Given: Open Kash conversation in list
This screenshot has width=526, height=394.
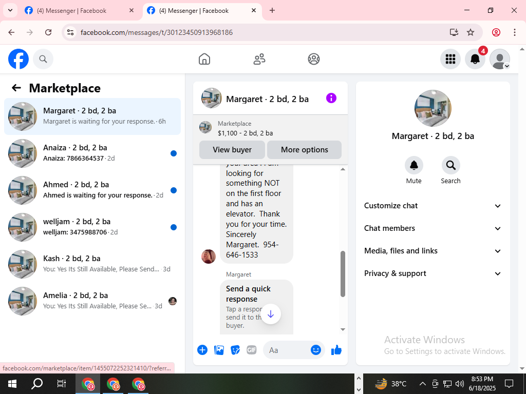Looking at the screenshot, I should pos(92,264).
